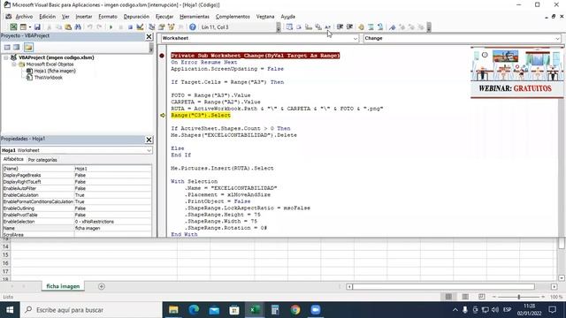Click the Complete Word icon
566x318 pixels.
[327, 27]
